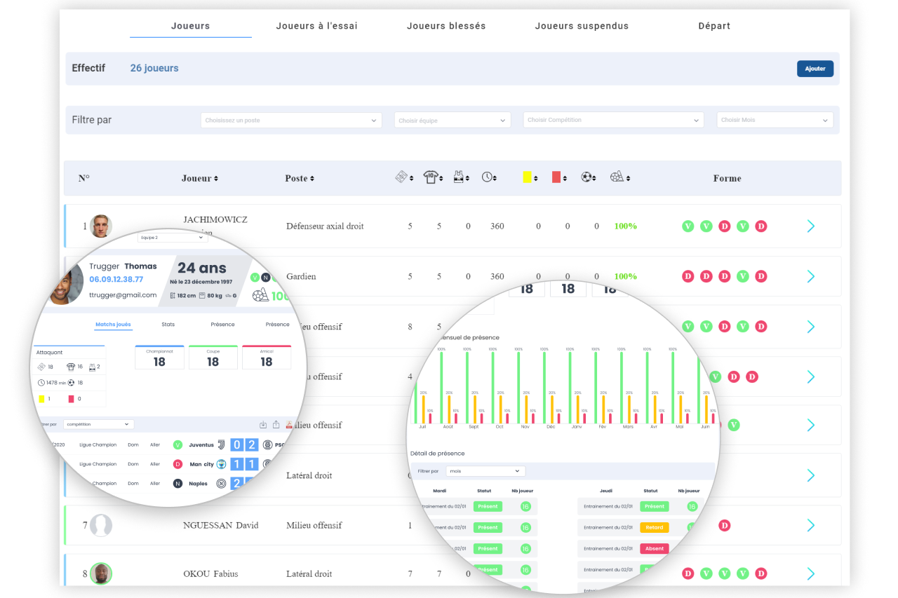898x598 pixels.
Task: Select the Matchs joués tab
Action: (x=113, y=325)
